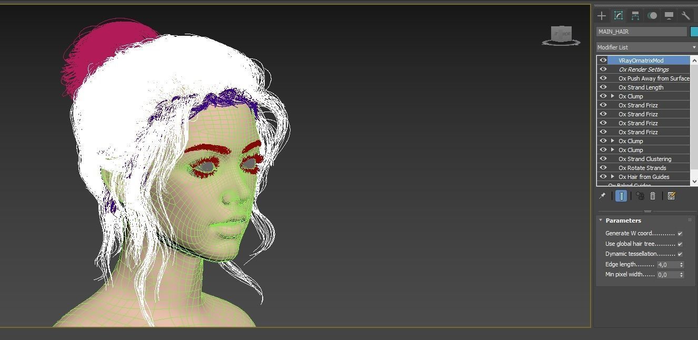
Task: Open Configure Modifier Sets icon
Action: pyautogui.click(x=671, y=196)
